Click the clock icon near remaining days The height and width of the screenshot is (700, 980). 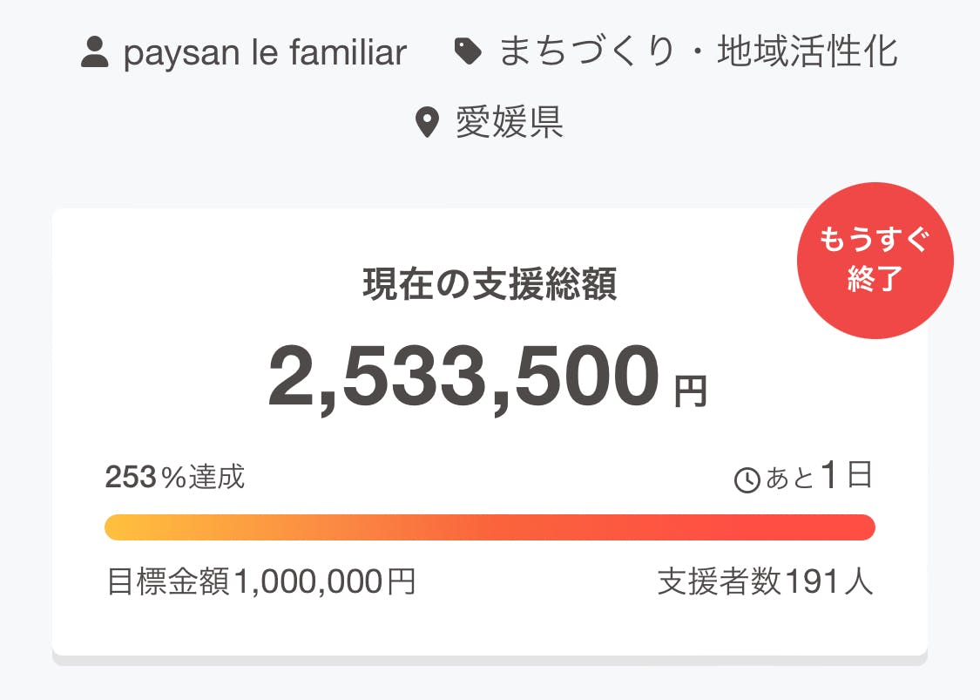click(x=747, y=479)
